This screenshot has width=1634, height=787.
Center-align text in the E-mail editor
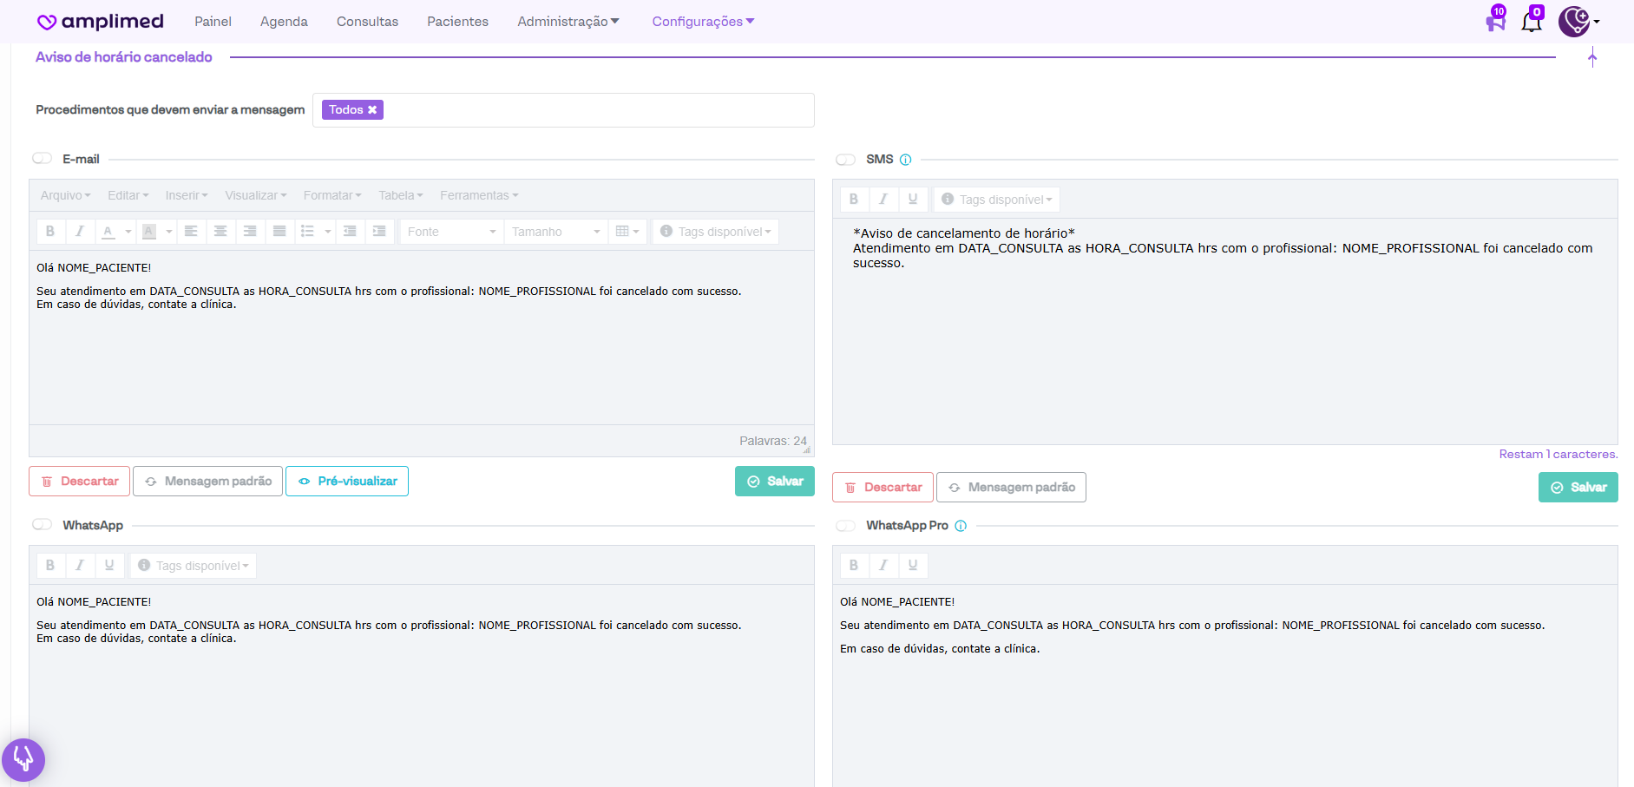coord(220,232)
